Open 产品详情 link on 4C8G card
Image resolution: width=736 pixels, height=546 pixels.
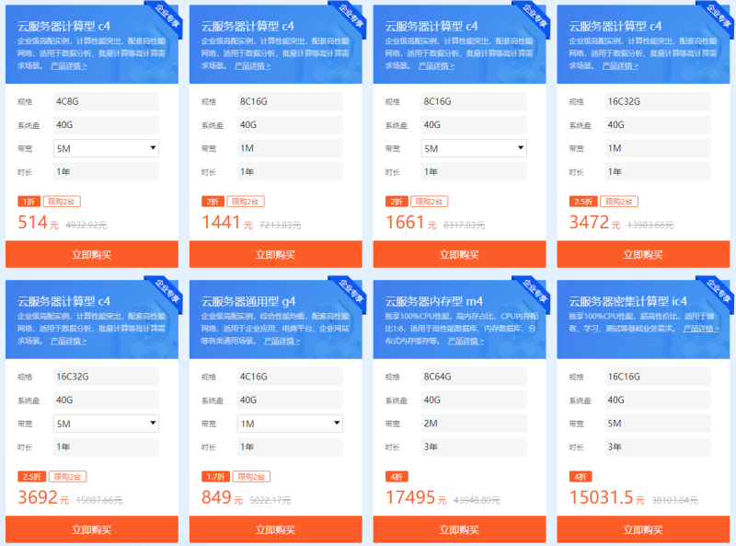(x=68, y=65)
